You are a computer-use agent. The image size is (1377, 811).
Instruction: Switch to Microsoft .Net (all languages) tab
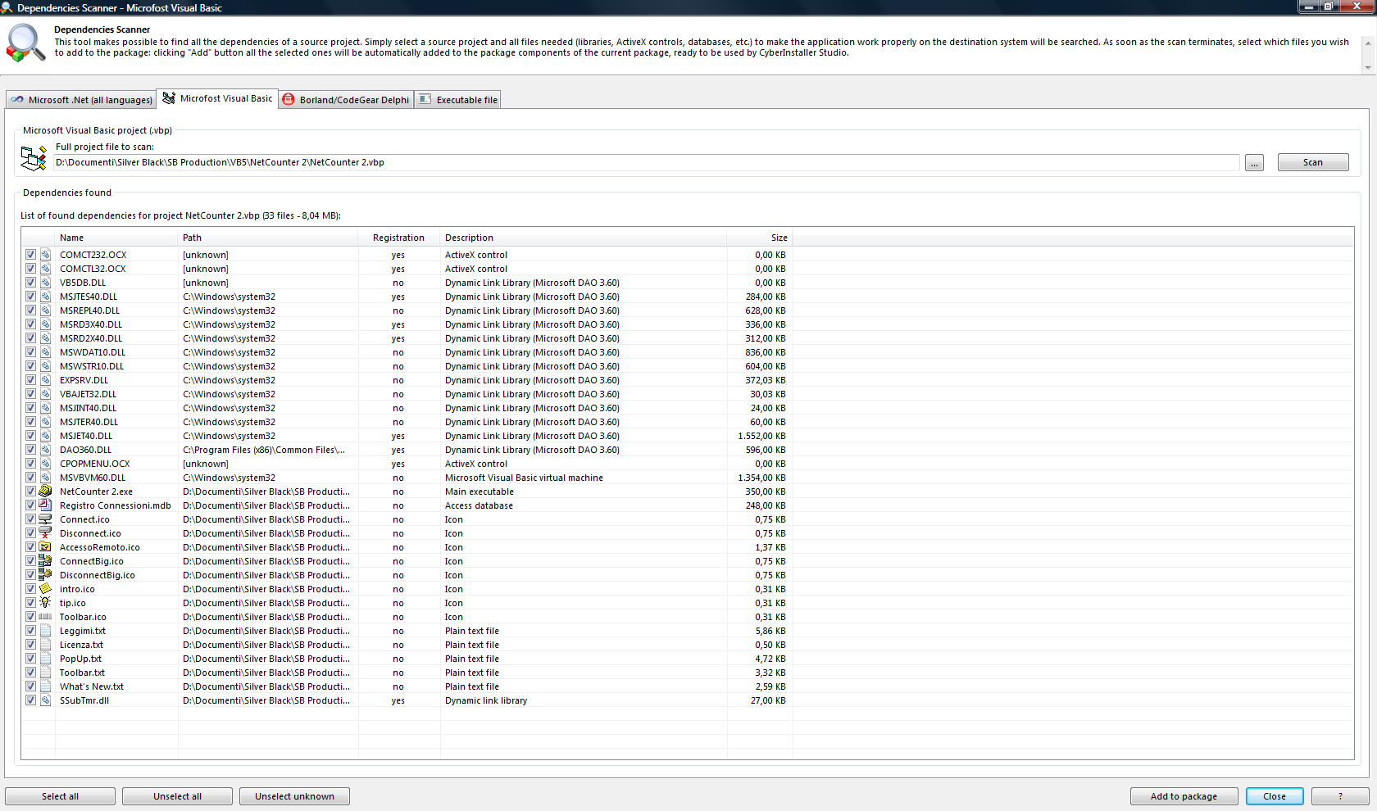[x=81, y=100]
